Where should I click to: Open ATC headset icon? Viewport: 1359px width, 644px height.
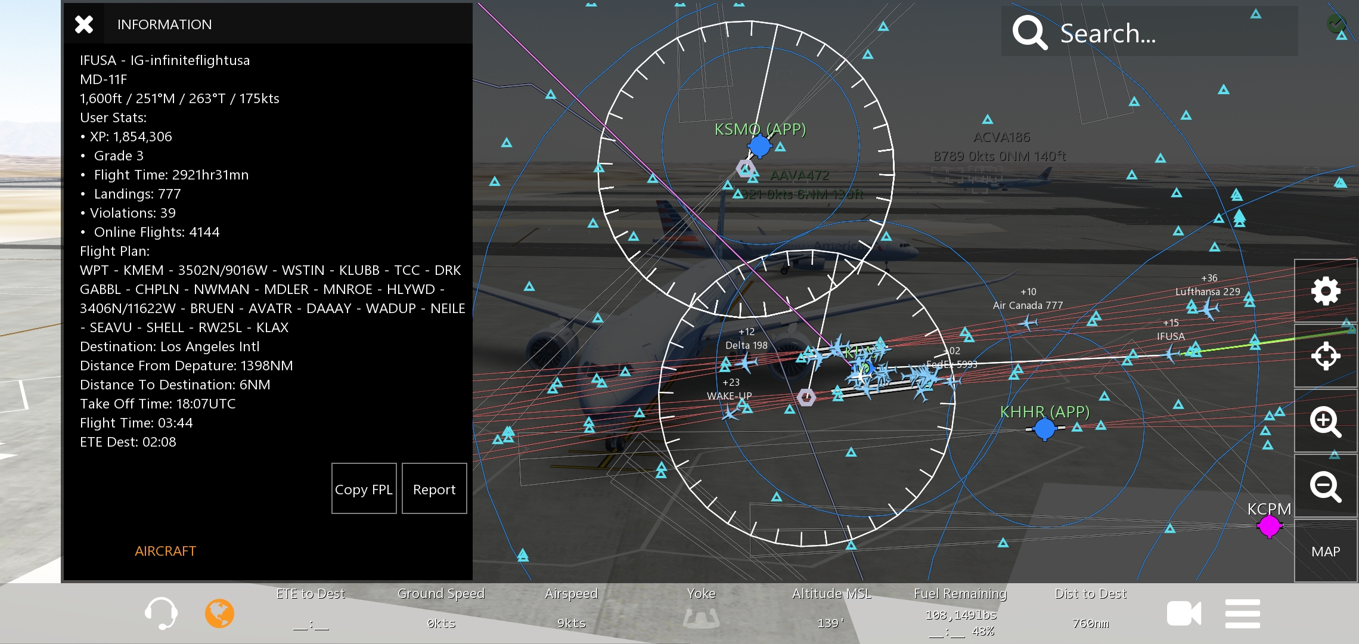(161, 613)
